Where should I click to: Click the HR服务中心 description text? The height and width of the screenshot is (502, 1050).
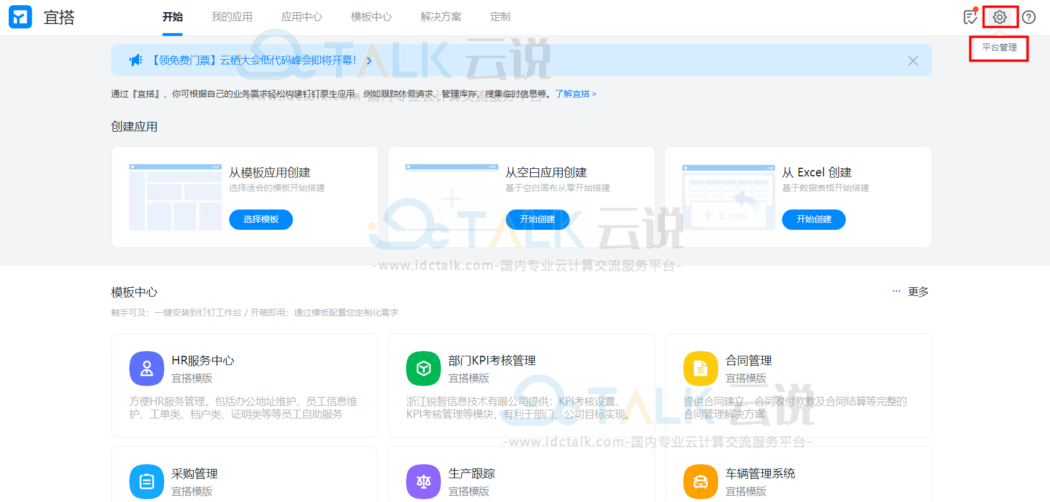[244, 407]
